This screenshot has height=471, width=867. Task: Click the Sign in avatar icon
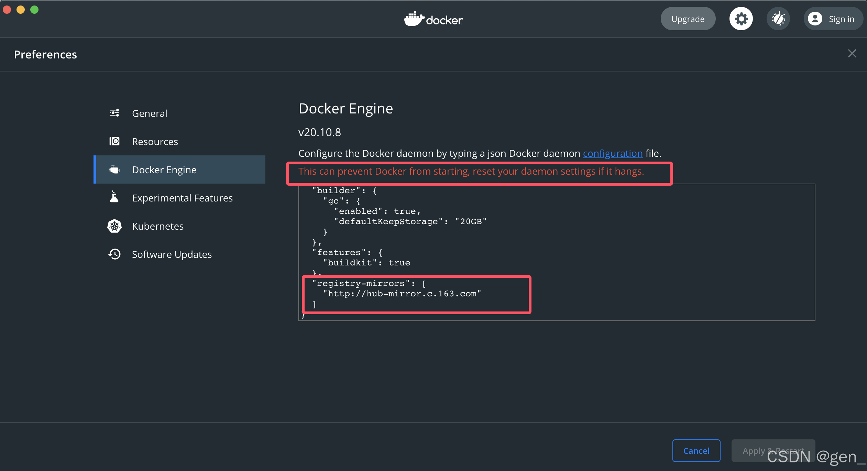point(815,19)
